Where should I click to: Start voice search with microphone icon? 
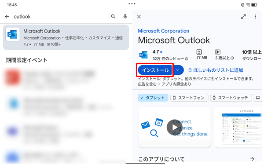(x=125, y=17)
